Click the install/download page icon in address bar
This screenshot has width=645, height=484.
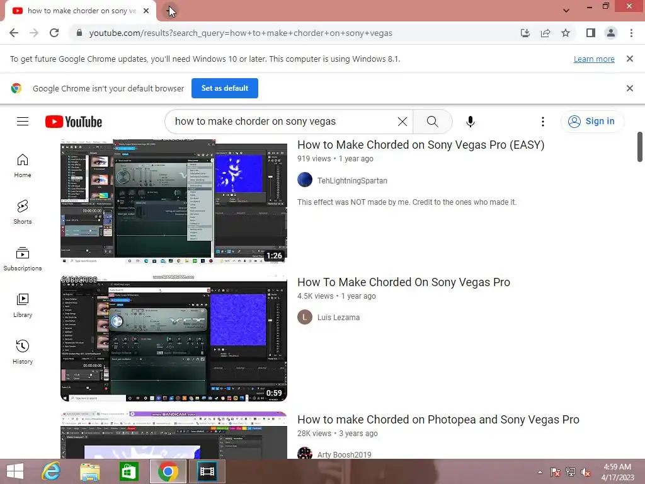coord(525,33)
